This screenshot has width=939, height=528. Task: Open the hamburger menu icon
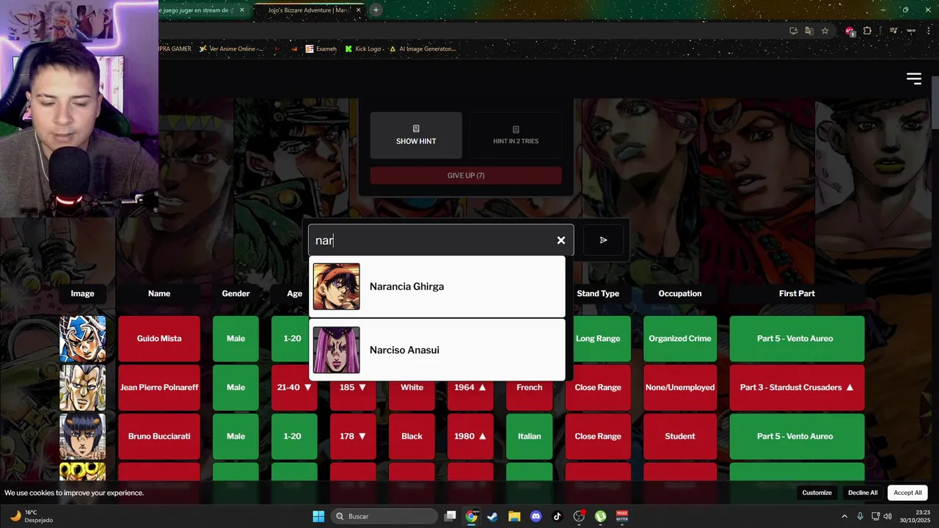[x=913, y=78]
